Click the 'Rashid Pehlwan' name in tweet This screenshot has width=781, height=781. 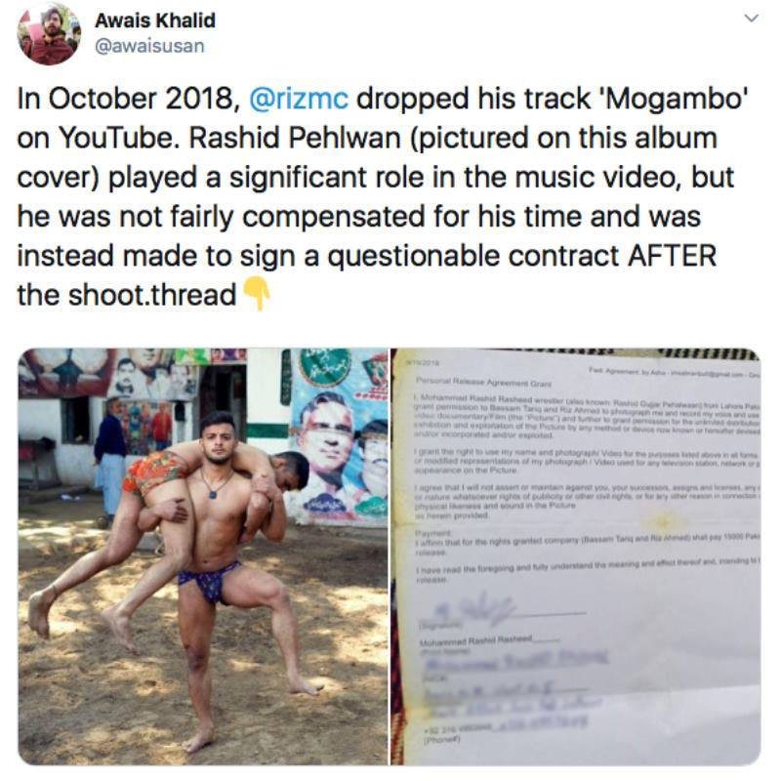[x=295, y=138]
